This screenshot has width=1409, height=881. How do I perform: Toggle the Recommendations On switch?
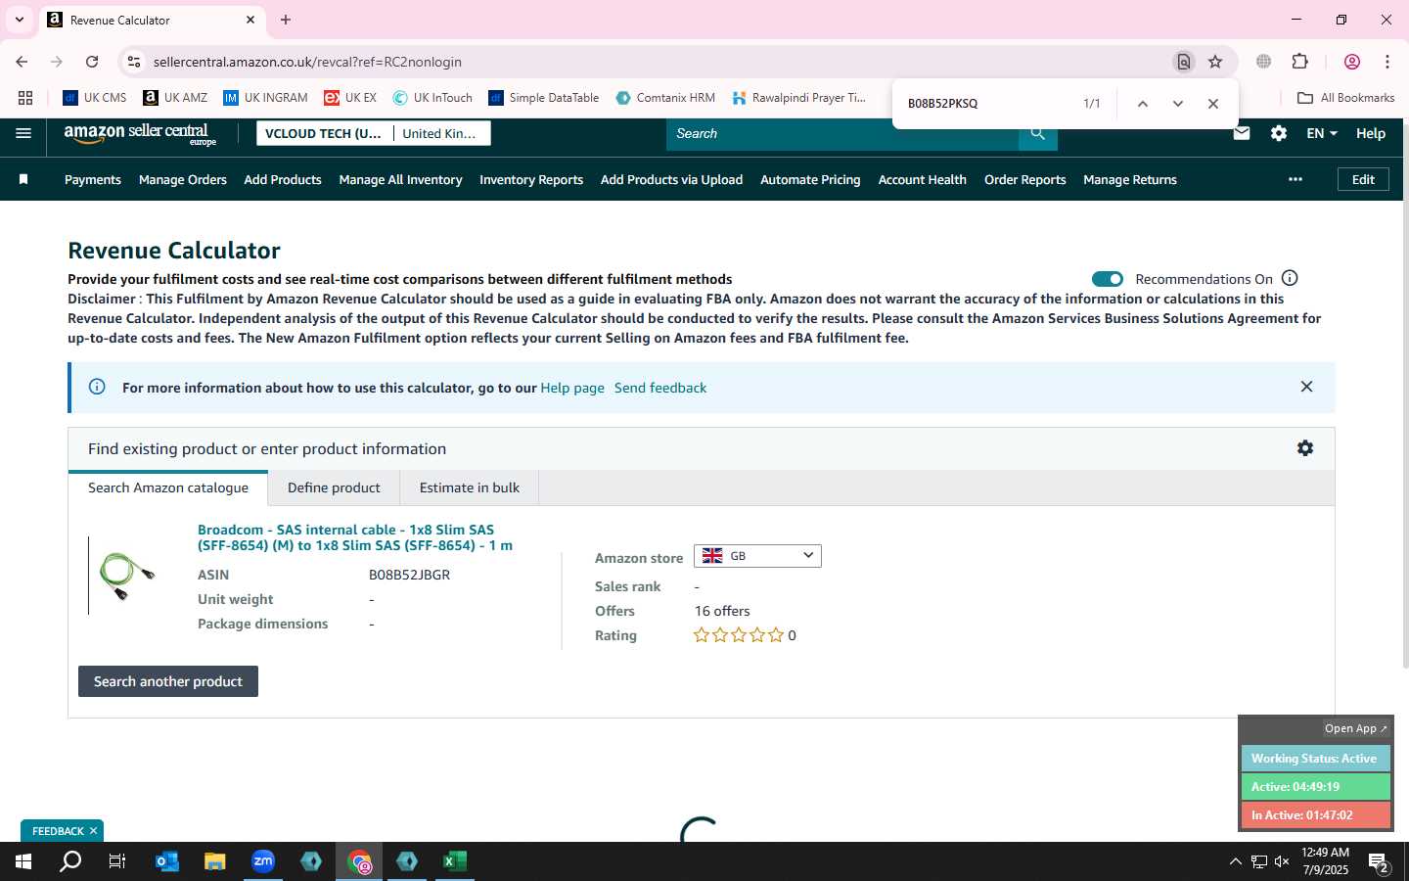coord(1108,279)
